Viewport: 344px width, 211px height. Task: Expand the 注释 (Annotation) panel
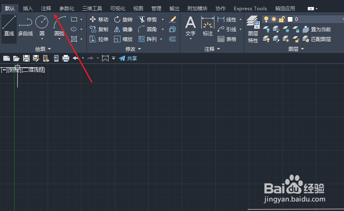pyautogui.click(x=212, y=49)
